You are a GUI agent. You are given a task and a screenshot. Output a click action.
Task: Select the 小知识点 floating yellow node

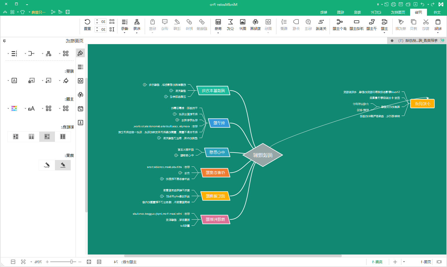pos(422,104)
